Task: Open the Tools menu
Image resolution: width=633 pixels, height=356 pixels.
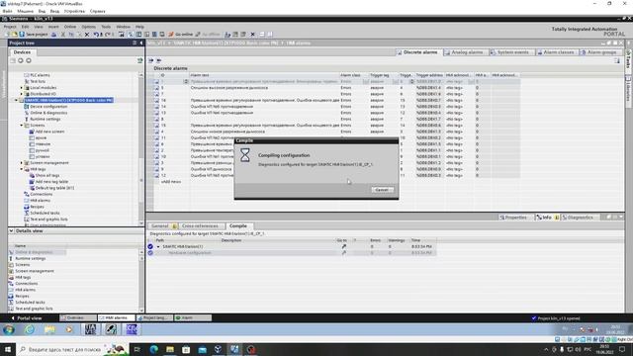Action: pos(106,27)
